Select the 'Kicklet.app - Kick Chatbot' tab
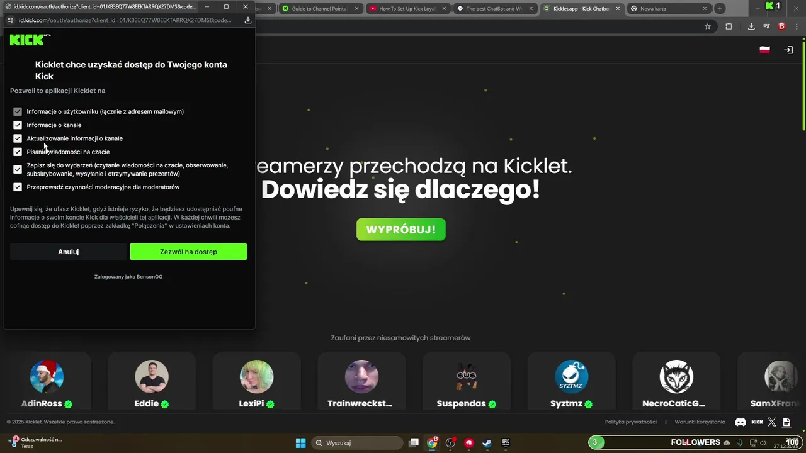 (582, 9)
